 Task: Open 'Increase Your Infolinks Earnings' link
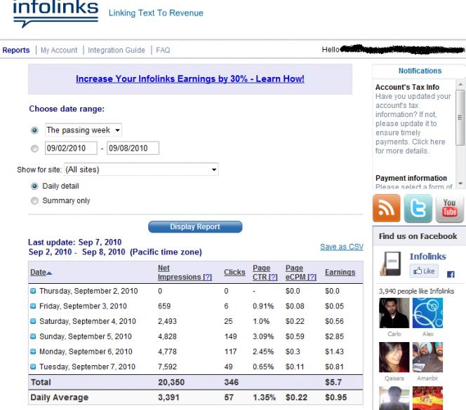tap(190, 79)
